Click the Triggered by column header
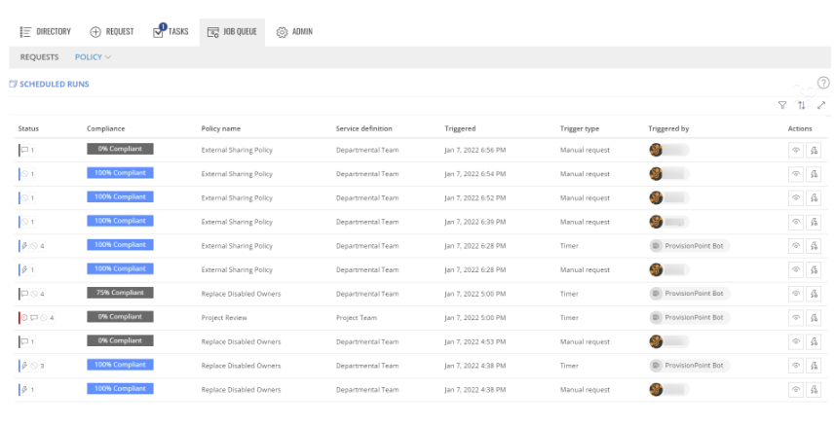Screen dimensions: 835x425 tap(668, 128)
